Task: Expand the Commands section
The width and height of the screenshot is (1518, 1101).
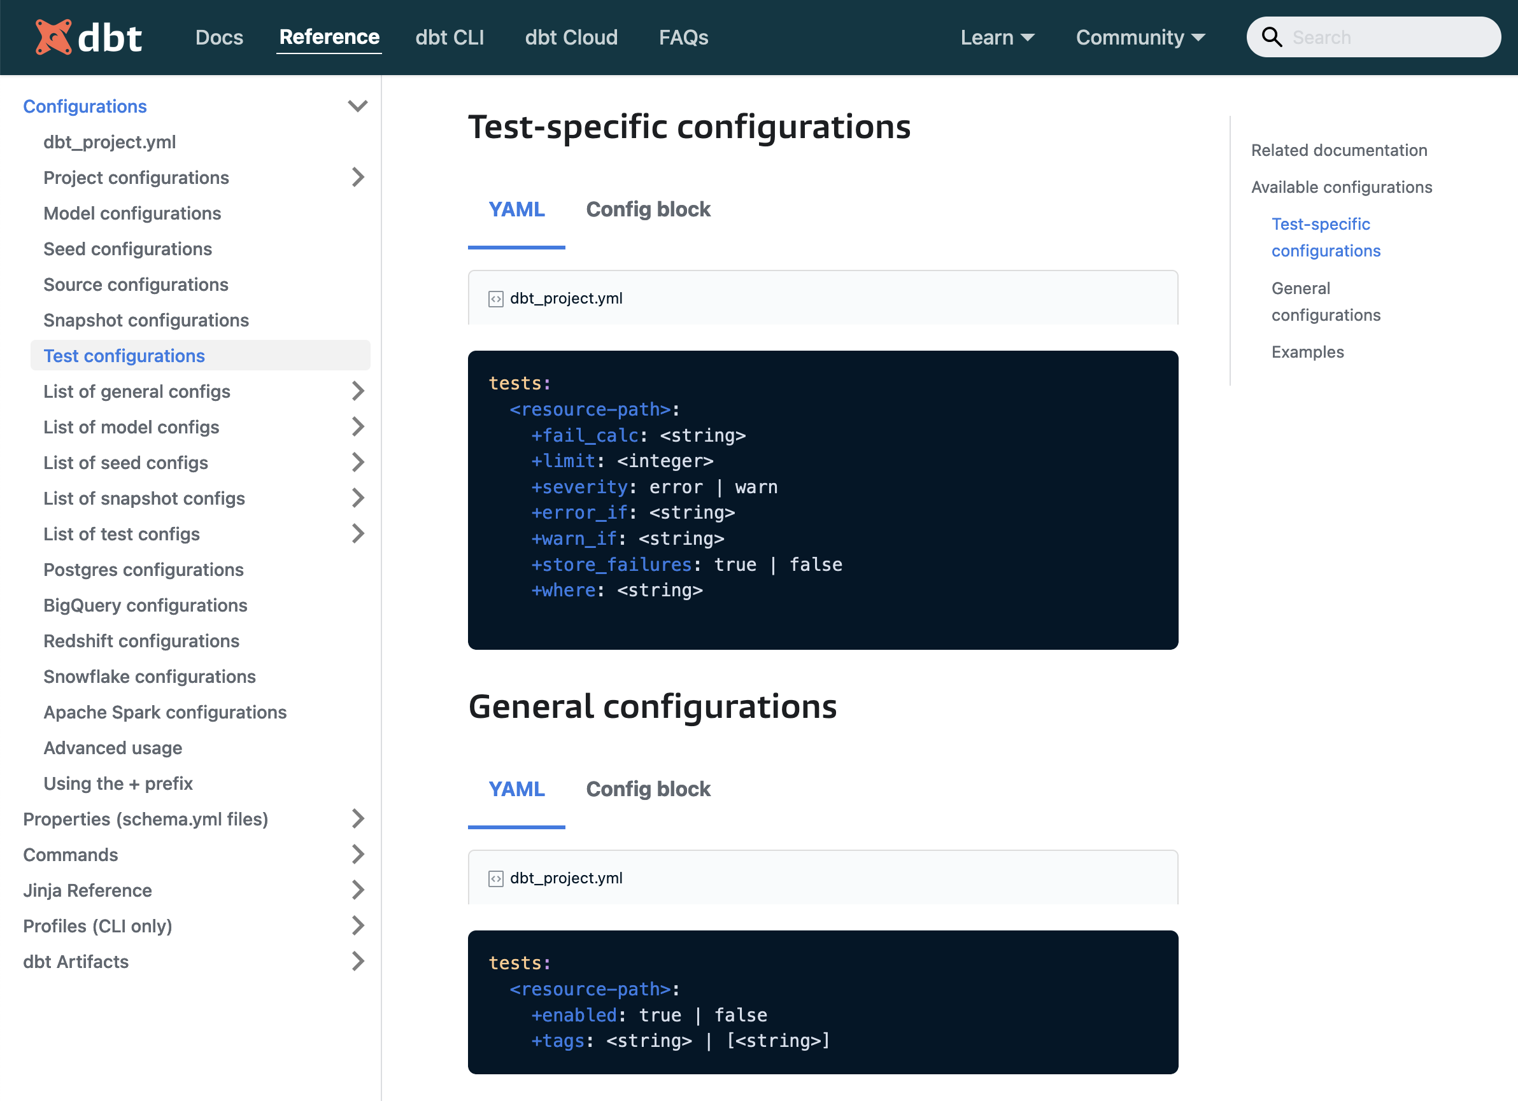Action: (x=358, y=854)
